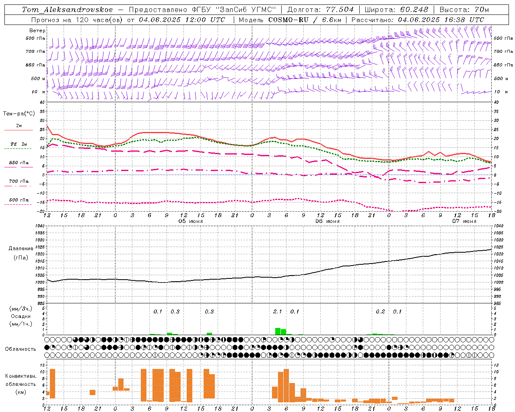Click the Тем-ра(°C) panel label

click(x=19, y=114)
